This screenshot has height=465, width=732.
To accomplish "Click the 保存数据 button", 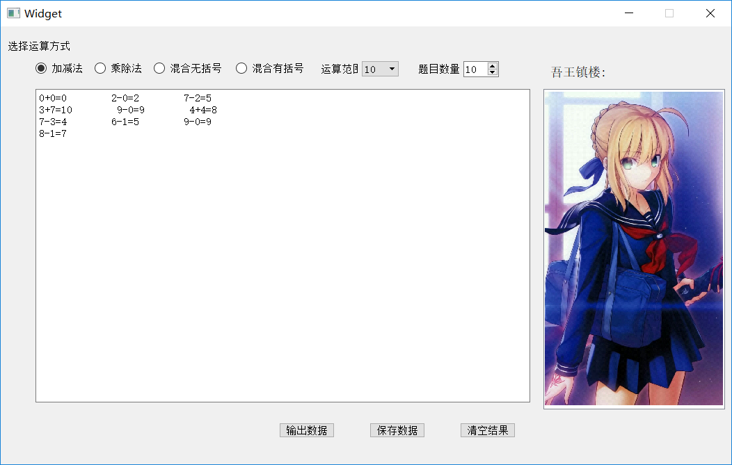I will (397, 430).
